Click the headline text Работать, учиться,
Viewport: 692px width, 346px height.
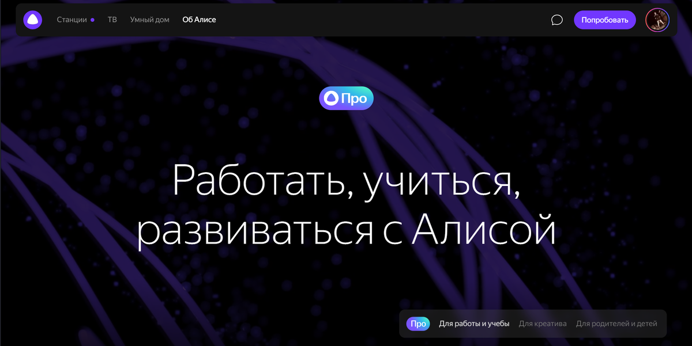(347, 182)
